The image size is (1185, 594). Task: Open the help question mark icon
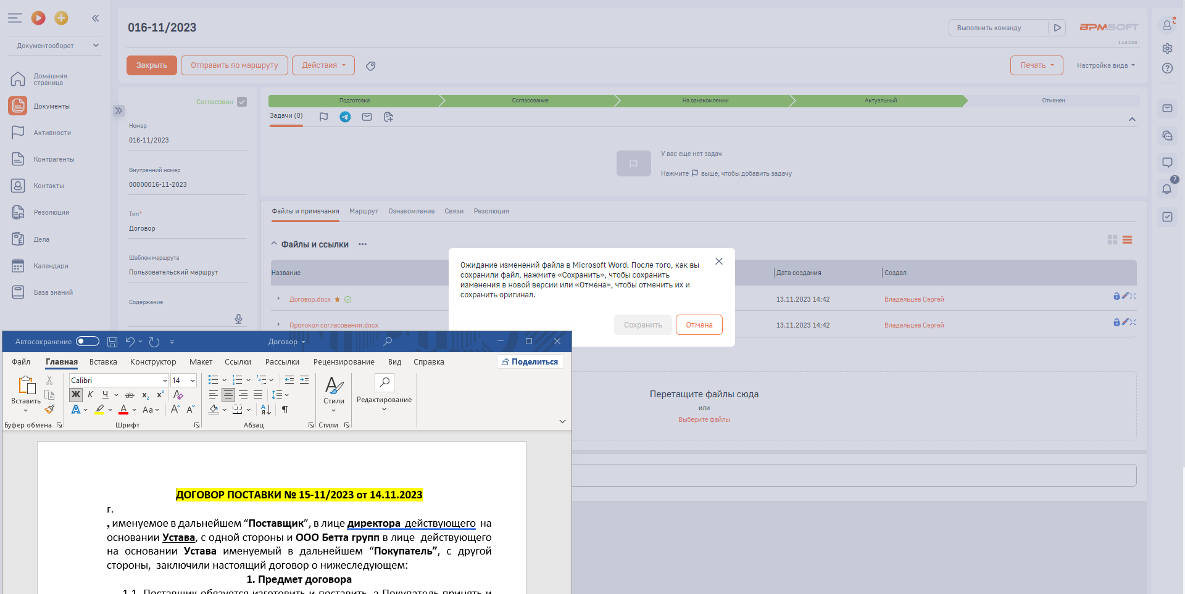point(1167,68)
